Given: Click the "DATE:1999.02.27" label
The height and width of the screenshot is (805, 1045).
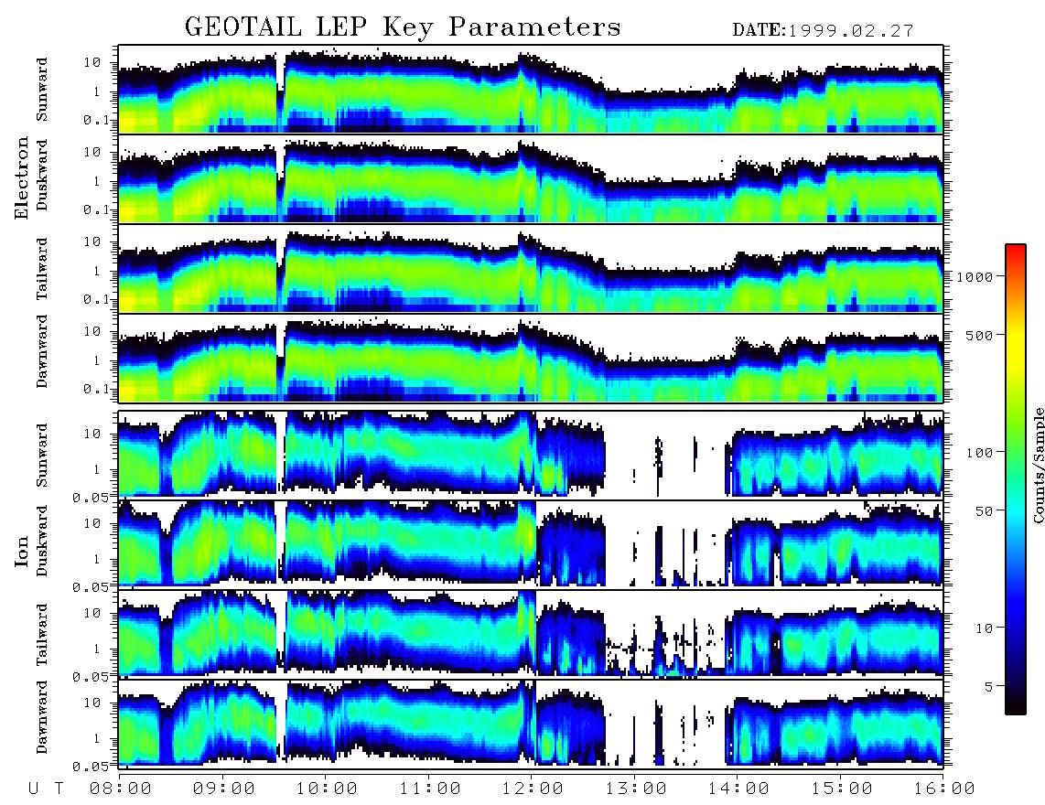Looking at the screenshot, I should coord(823,31).
